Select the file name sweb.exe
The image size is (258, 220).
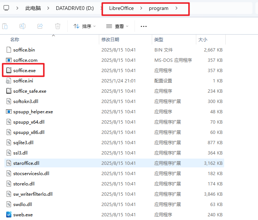click(x=23, y=215)
